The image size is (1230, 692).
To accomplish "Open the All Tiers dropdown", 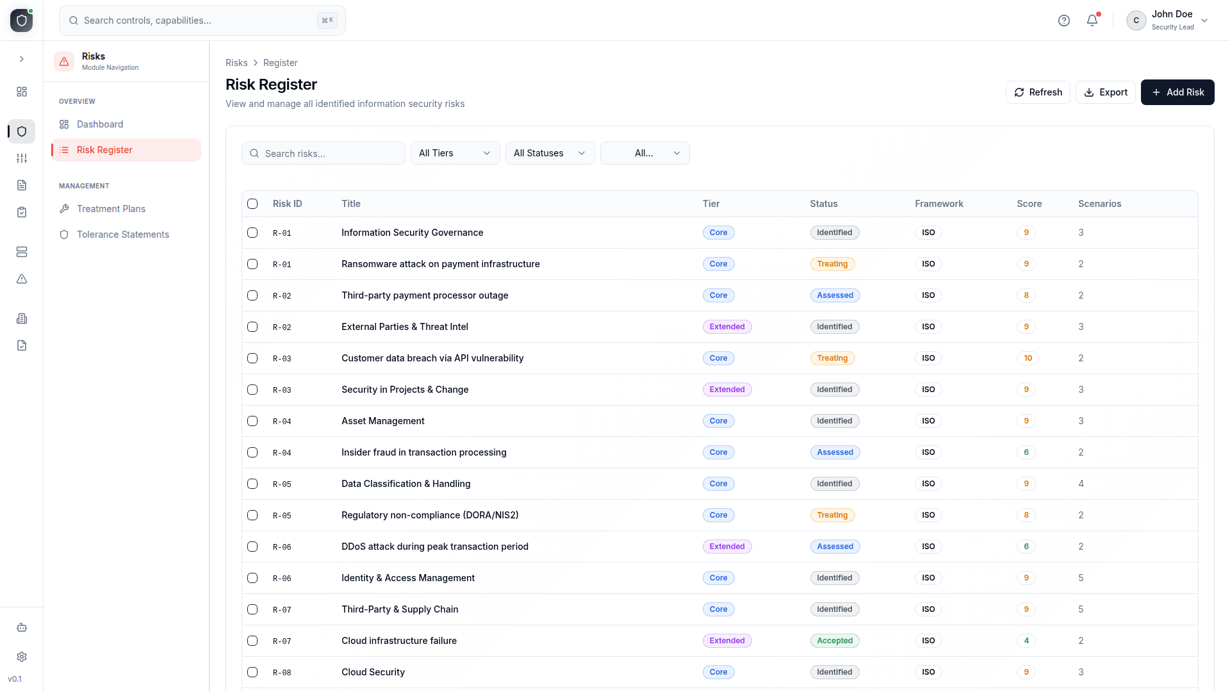I will pyautogui.click(x=455, y=153).
